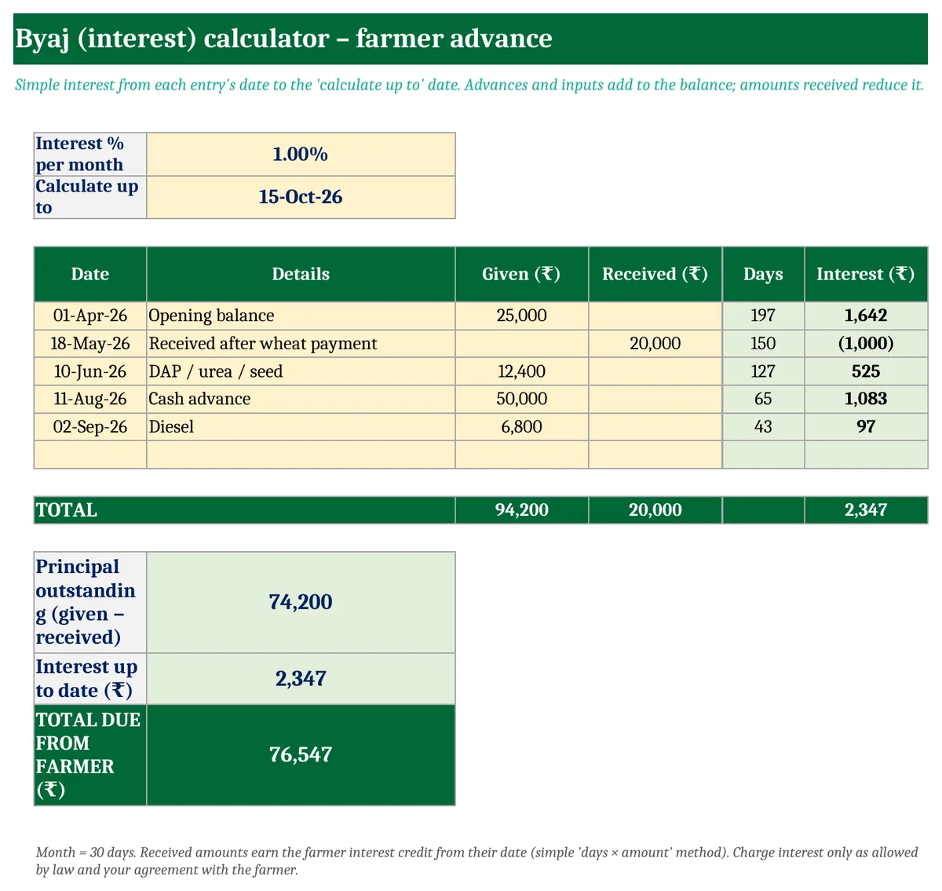The width and height of the screenshot is (942, 891).
Task: Click the interest value 1,642
Action: point(866,316)
